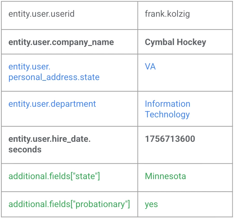Click the word Hockey in company value
This screenshot has width=234, height=218.
[x=191, y=42]
